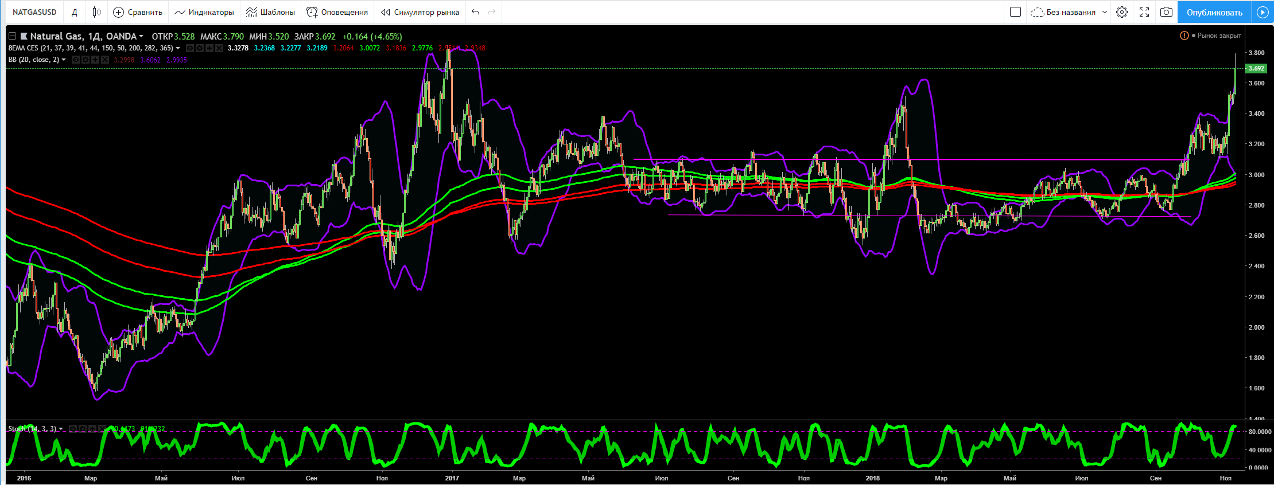Screen dimensions: 1274x485
Task: Remove the BB indicator
Action: tap(104, 60)
